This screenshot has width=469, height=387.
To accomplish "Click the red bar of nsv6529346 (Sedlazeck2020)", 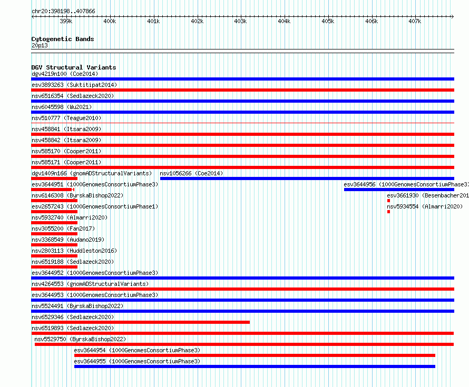I will [x=140, y=322].
